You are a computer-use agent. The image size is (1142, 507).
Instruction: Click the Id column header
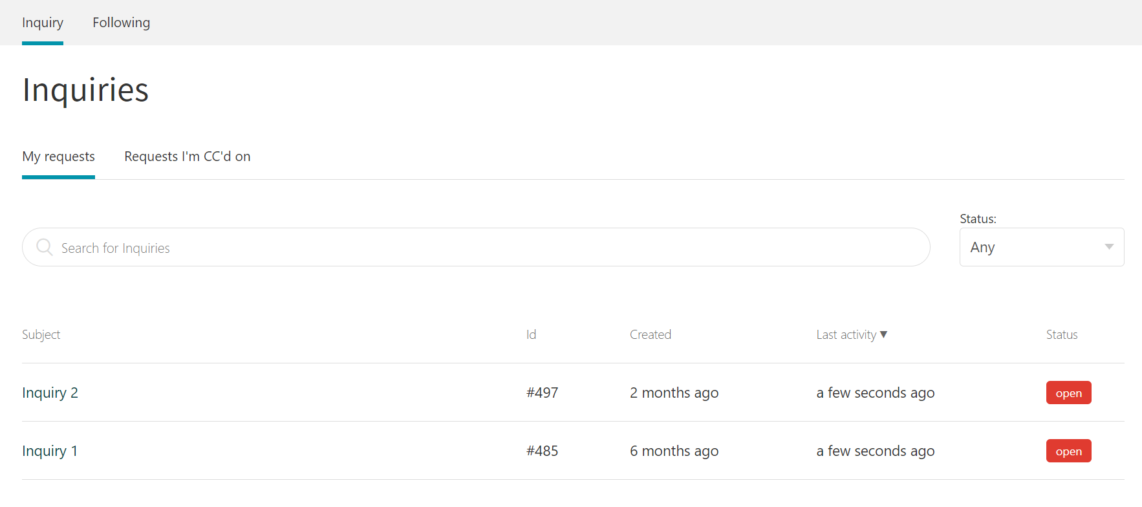tap(530, 334)
